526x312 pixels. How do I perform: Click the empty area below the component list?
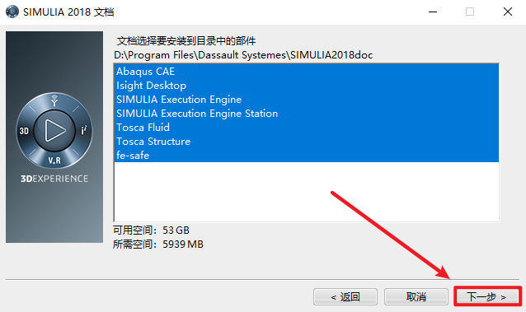pyautogui.click(x=306, y=192)
